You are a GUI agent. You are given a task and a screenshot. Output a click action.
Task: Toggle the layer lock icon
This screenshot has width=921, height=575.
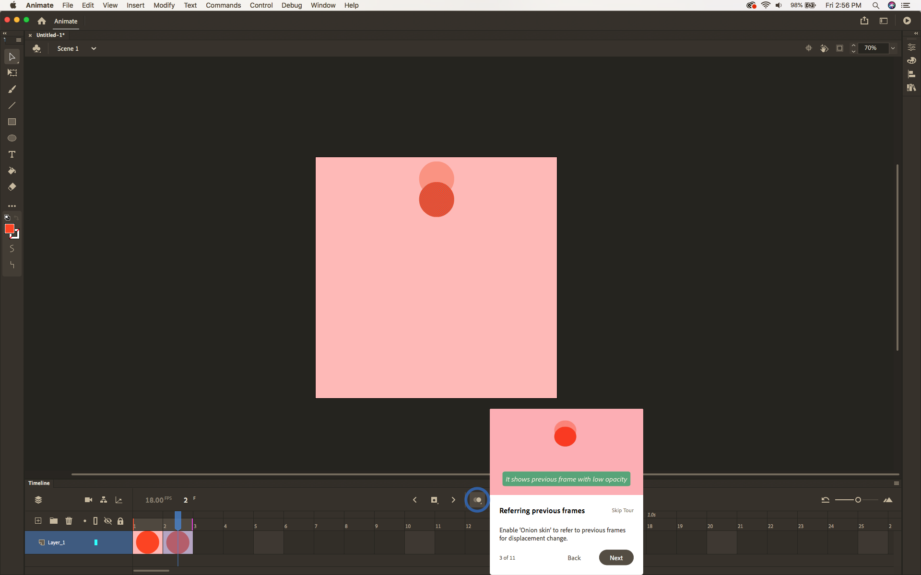pyautogui.click(x=120, y=521)
